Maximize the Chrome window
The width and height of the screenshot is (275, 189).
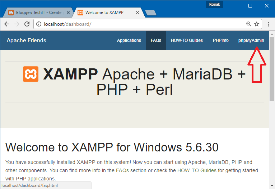(250, 6)
